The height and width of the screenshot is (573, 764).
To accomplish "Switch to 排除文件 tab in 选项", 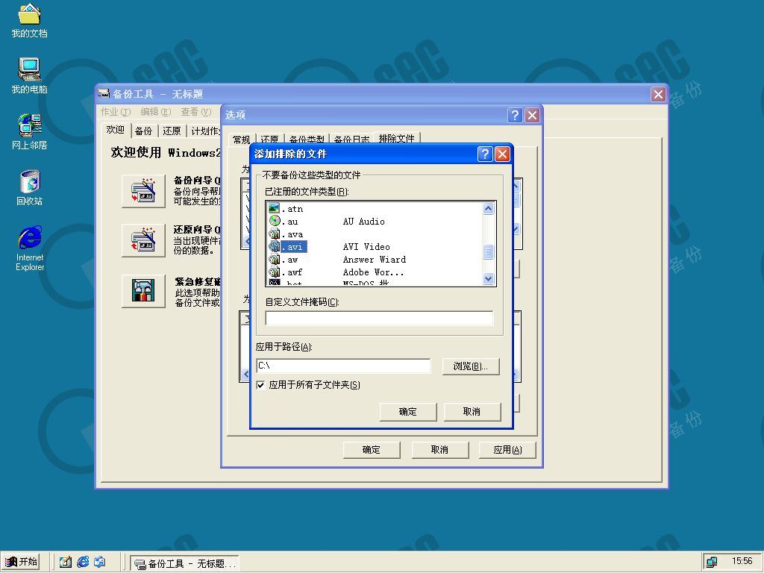I will point(397,138).
